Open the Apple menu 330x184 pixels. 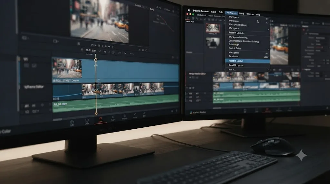coord(189,10)
